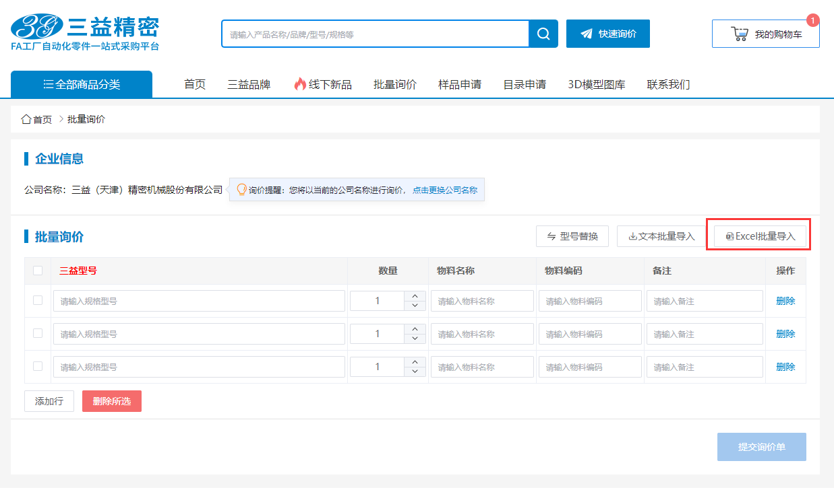This screenshot has width=834, height=492.
Task: Click the 添加行 button
Action: (x=49, y=401)
